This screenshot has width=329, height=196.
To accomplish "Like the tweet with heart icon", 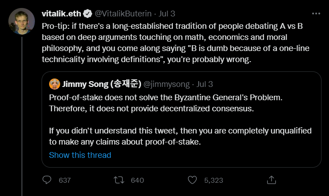I will (x=192, y=180).
